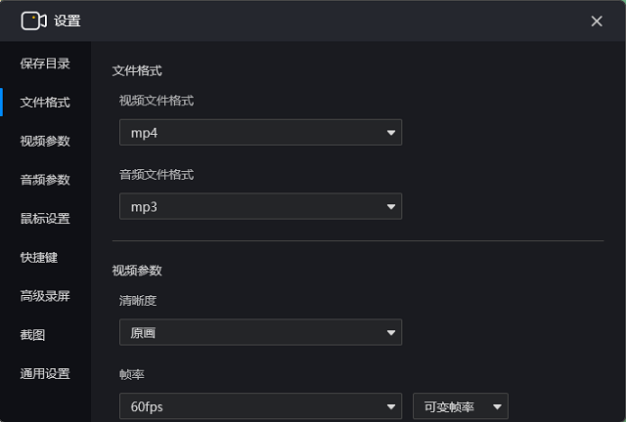Click the screen recorder camera logo icon
Viewport: 626px width, 422px height.
click(x=34, y=21)
